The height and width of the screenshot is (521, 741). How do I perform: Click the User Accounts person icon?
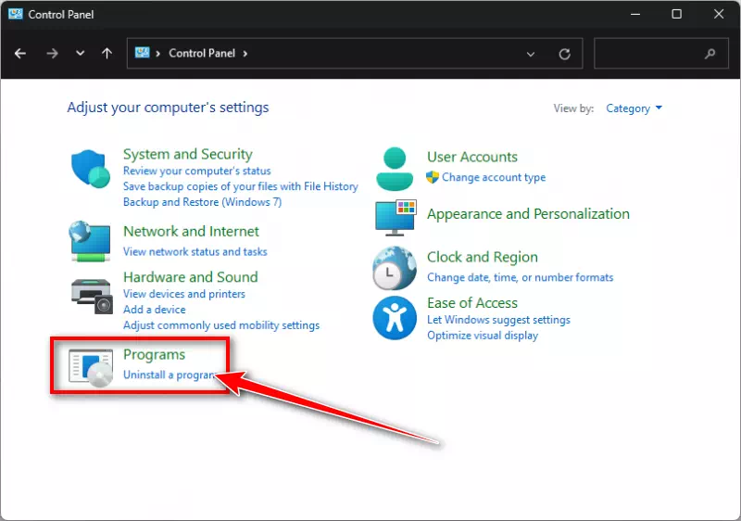[395, 169]
